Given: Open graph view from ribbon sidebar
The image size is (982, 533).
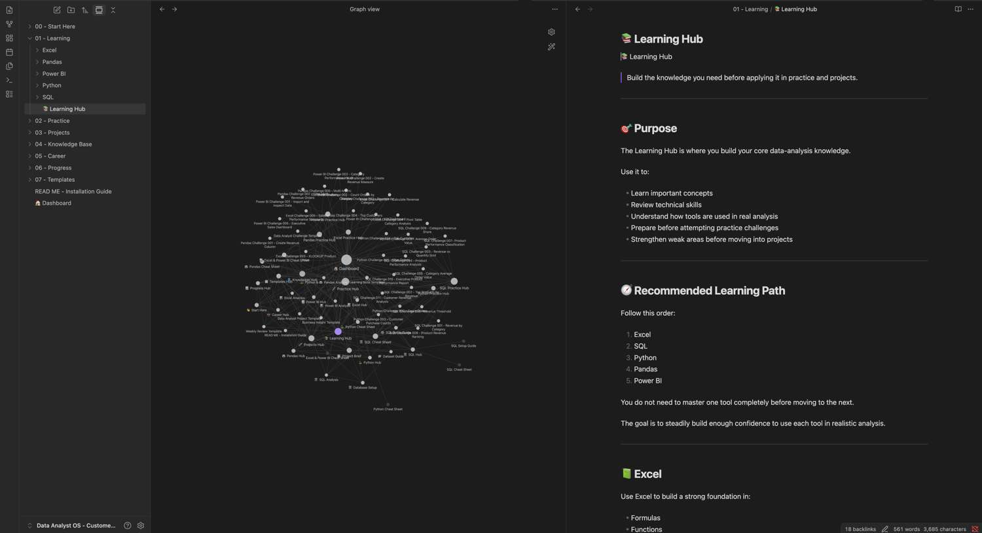Looking at the screenshot, I should (9, 24).
